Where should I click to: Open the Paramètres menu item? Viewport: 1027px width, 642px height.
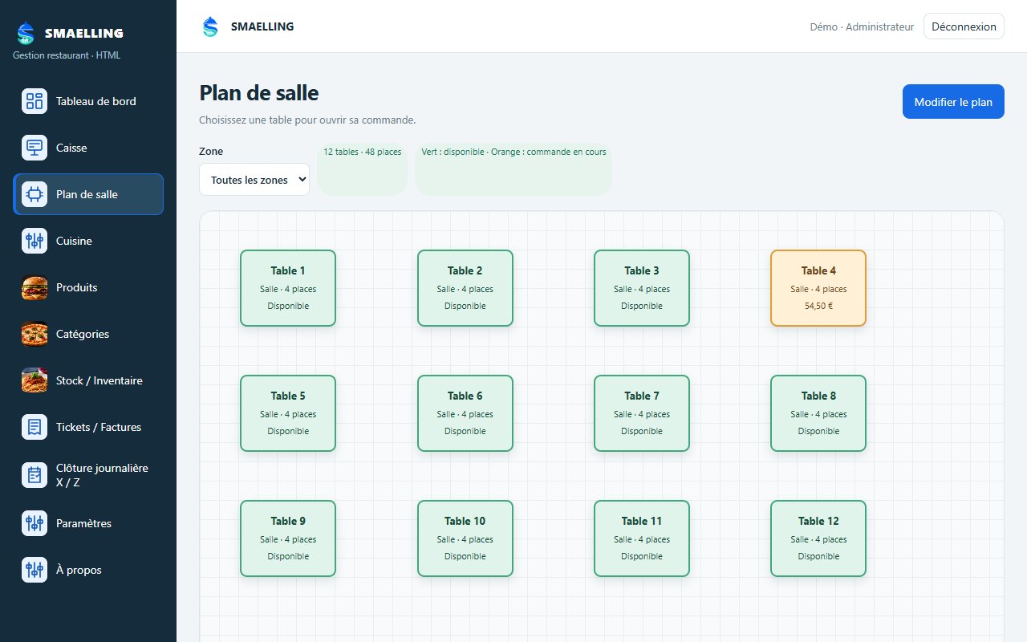88,523
